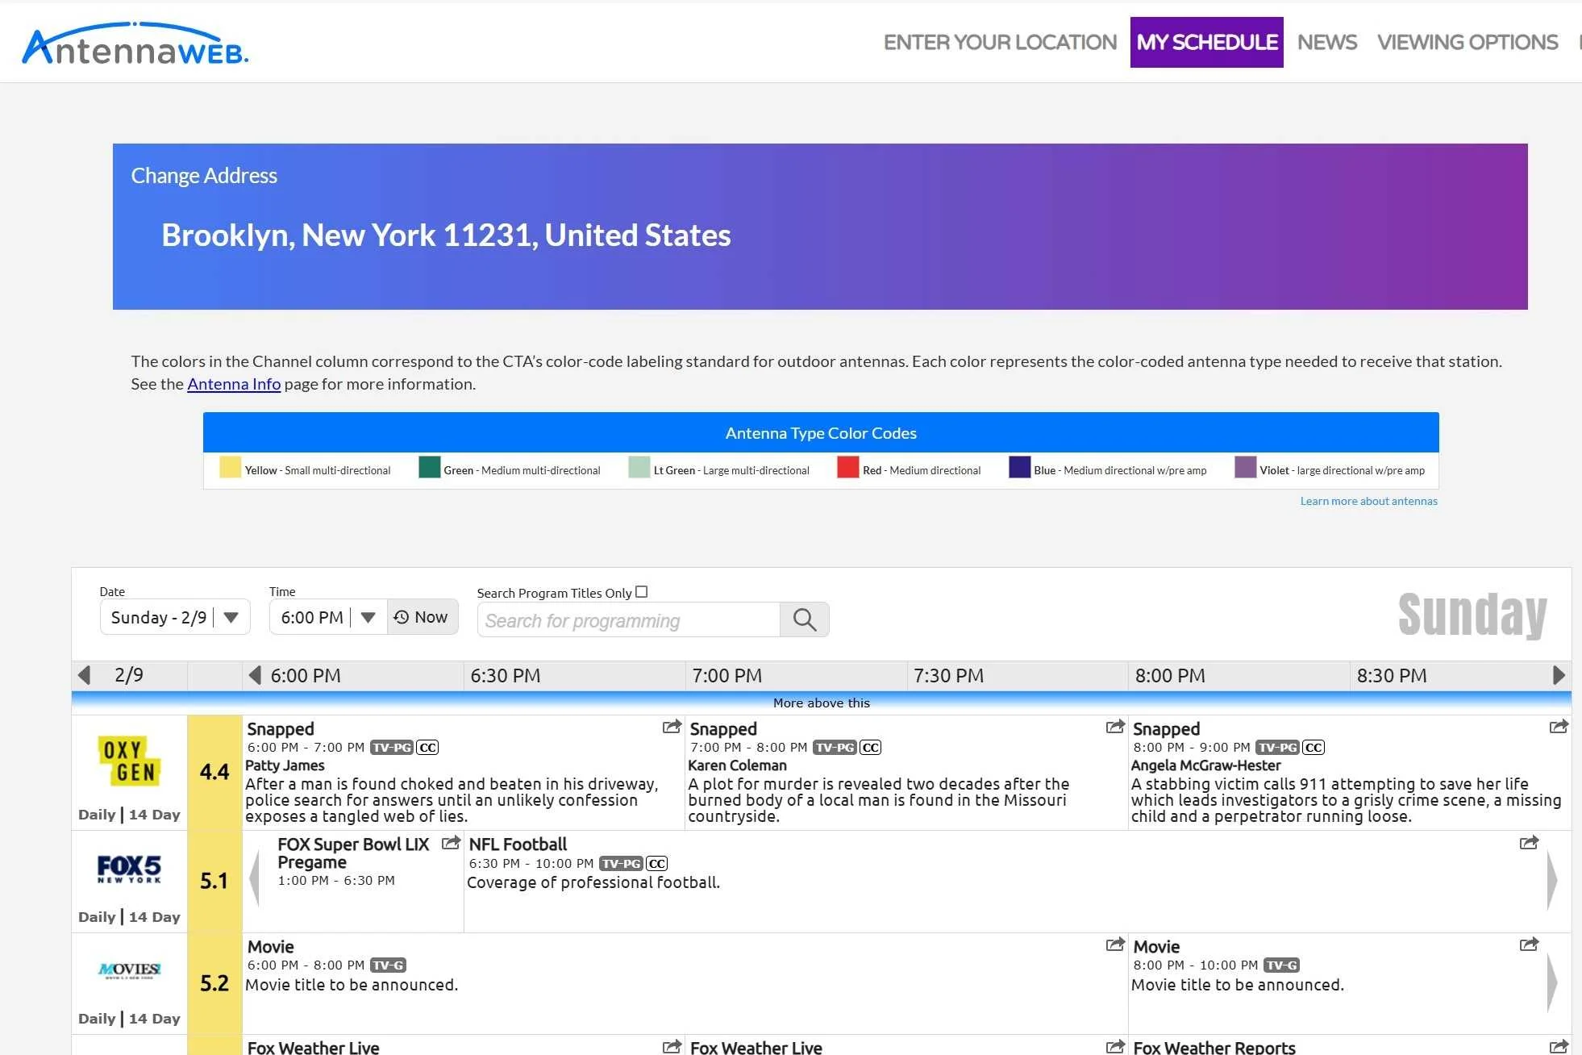Image resolution: width=1582 pixels, height=1055 pixels.
Task: Click the share icon on Snapped 6:00 PM
Action: 672,727
